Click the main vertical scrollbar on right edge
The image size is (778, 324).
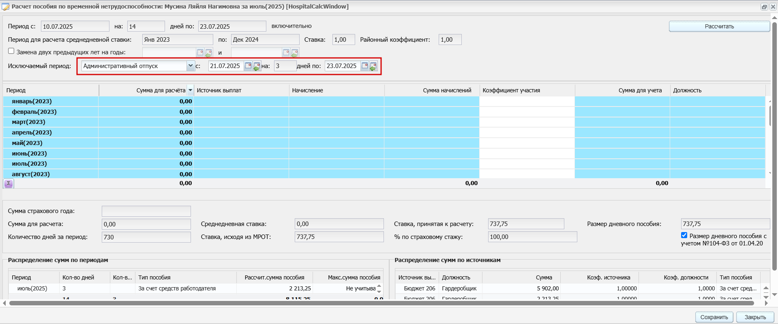point(774,146)
